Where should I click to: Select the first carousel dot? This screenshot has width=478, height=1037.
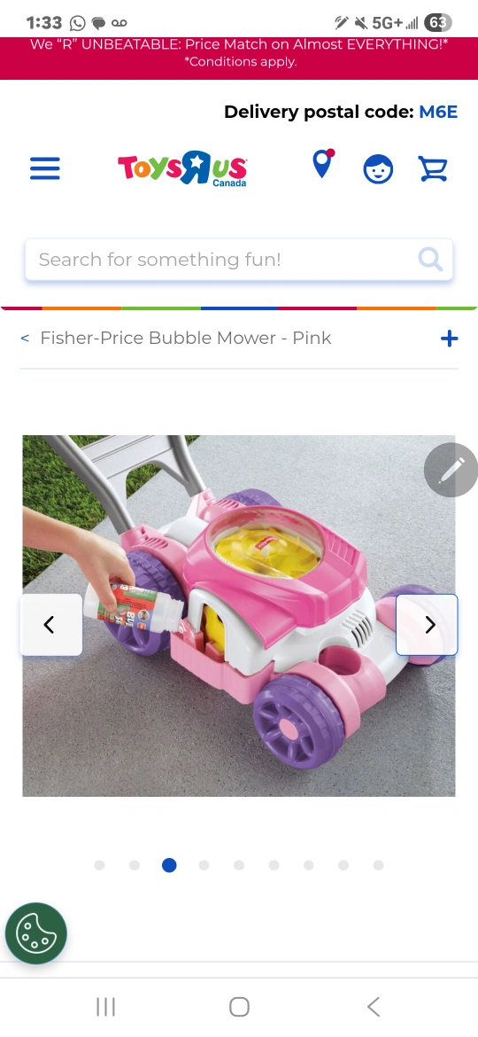click(x=100, y=865)
